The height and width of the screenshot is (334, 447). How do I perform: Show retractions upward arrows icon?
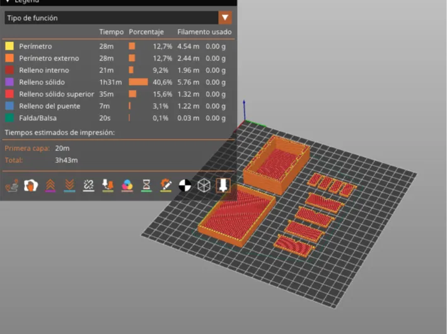click(x=50, y=186)
